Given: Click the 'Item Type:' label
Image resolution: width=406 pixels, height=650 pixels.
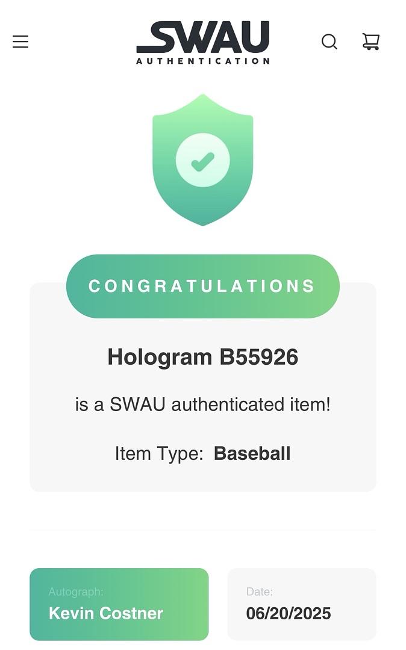Looking at the screenshot, I should pos(159,453).
